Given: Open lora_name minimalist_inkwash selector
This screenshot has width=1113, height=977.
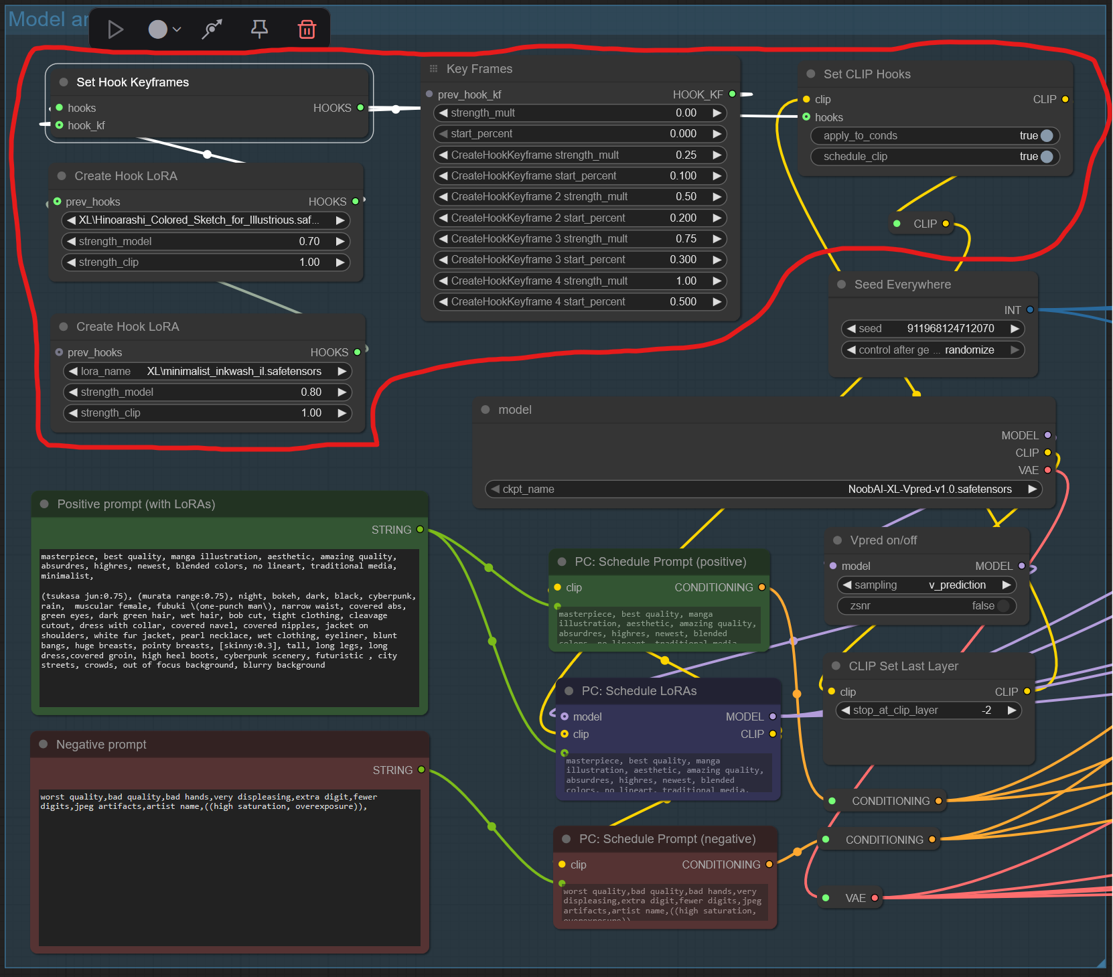Looking at the screenshot, I should point(208,372).
